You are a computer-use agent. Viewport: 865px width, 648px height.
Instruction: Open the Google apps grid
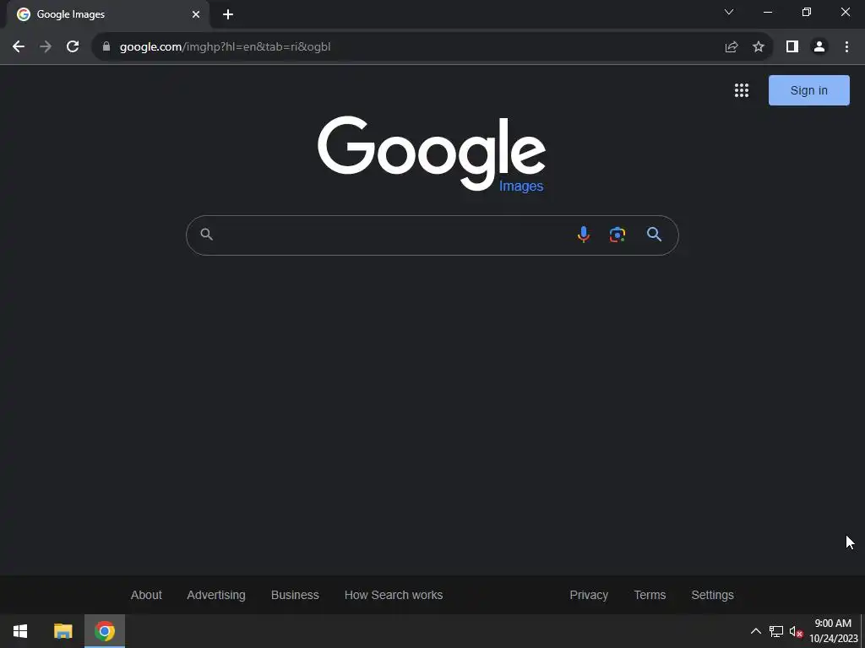coord(742,90)
